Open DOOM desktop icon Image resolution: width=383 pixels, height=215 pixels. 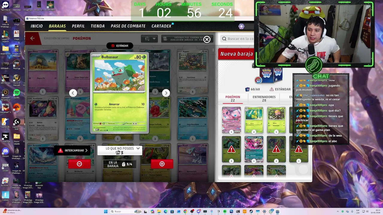(5, 167)
